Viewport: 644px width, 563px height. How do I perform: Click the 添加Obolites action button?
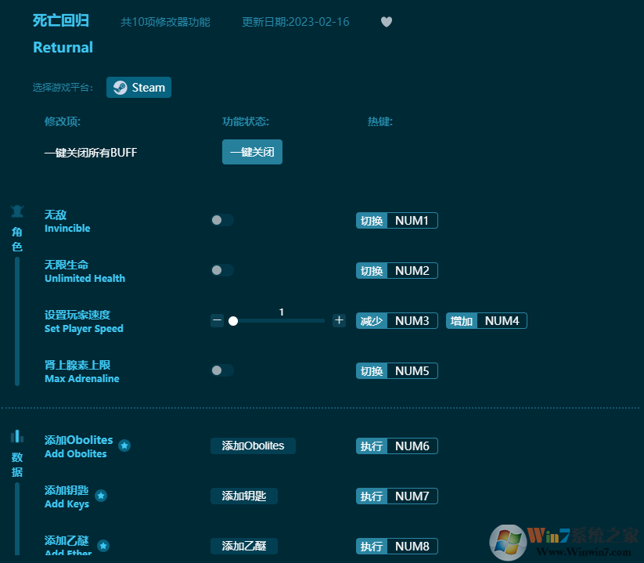253,446
